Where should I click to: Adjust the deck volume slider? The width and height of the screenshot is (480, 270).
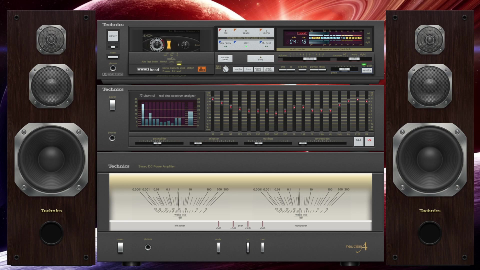[x=310, y=59]
